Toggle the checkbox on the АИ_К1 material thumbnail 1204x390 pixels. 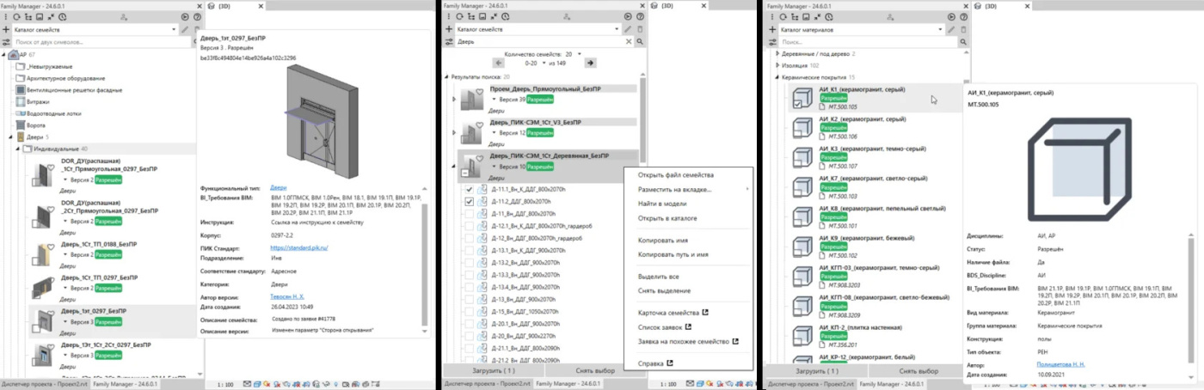point(797,104)
